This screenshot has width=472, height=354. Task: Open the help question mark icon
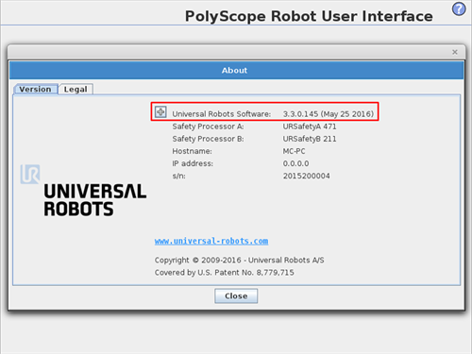click(459, 9)
